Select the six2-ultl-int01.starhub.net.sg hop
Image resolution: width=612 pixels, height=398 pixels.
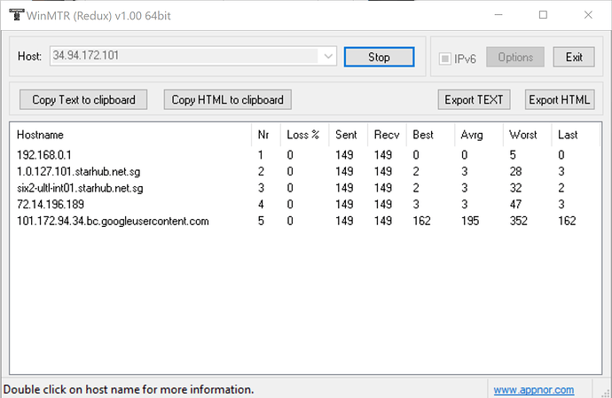pyautogui.click(x=80, y=188)
